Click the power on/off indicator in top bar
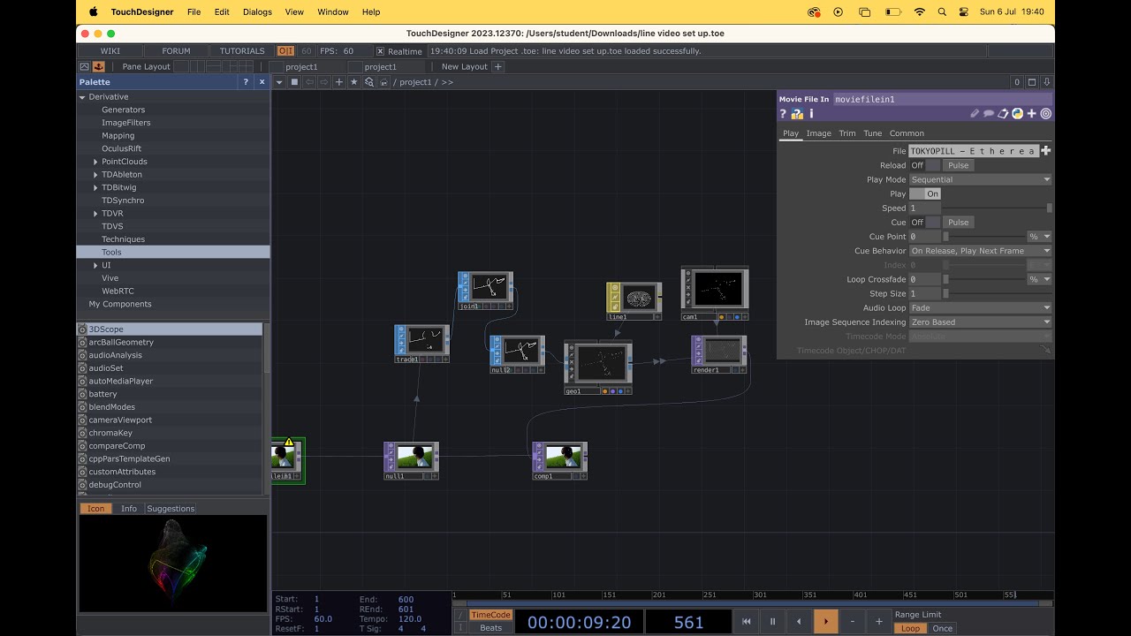The height and width of the screenshot is (636, 1131). pyautogui.click(x=285, y=51)
